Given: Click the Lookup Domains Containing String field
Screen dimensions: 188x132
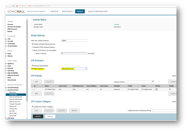Looking at the screenshot, I should (164, 110).
